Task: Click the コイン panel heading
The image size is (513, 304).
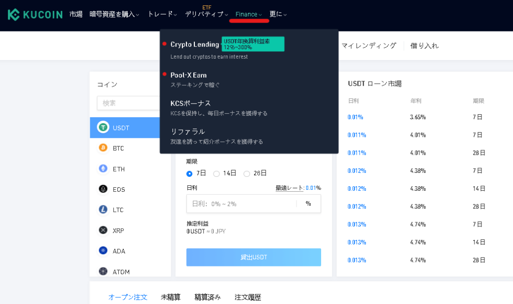Action: click(107, 85)
